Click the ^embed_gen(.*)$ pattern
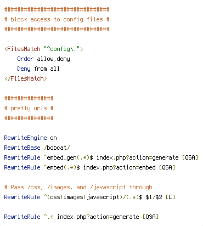Screen dimensions: 203x226 pyautogui.click(x=69, y=157)
